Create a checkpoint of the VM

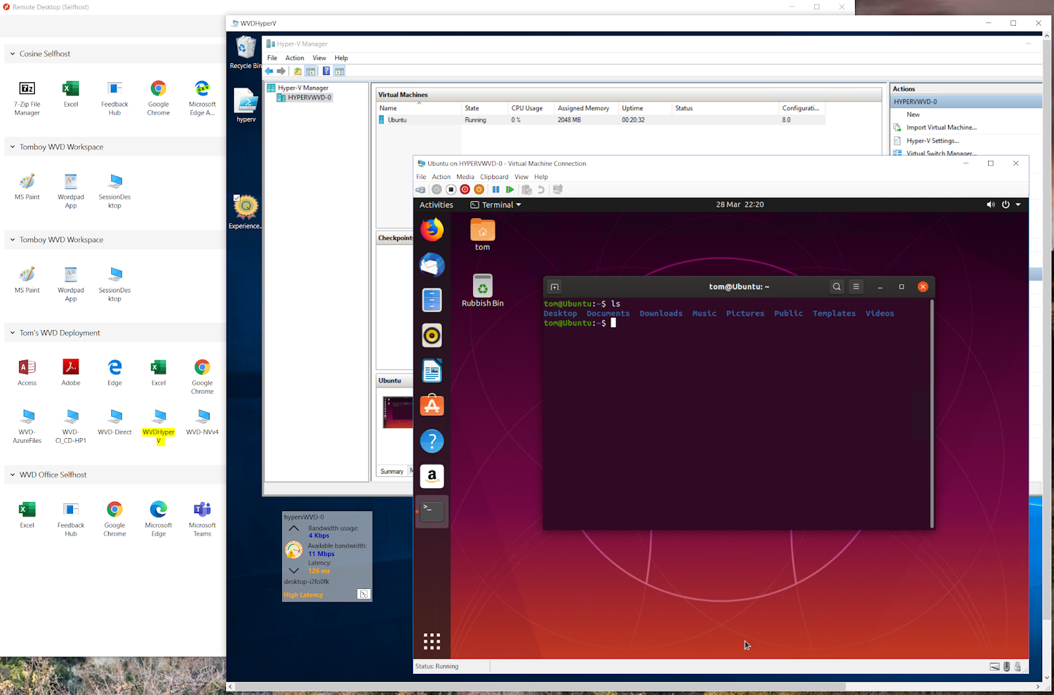click(x=526, y=190)
